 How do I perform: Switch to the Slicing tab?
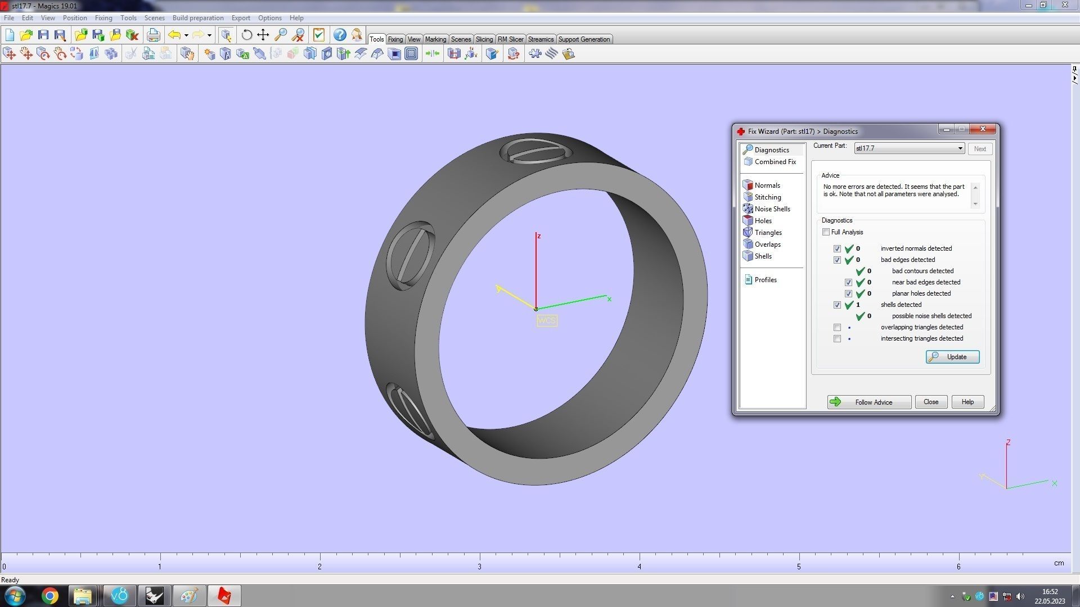pyautogui.click(x=484, y=39)
